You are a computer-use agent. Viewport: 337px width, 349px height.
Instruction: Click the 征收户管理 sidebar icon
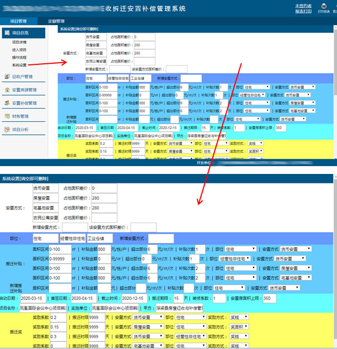[x=7, y=77]
